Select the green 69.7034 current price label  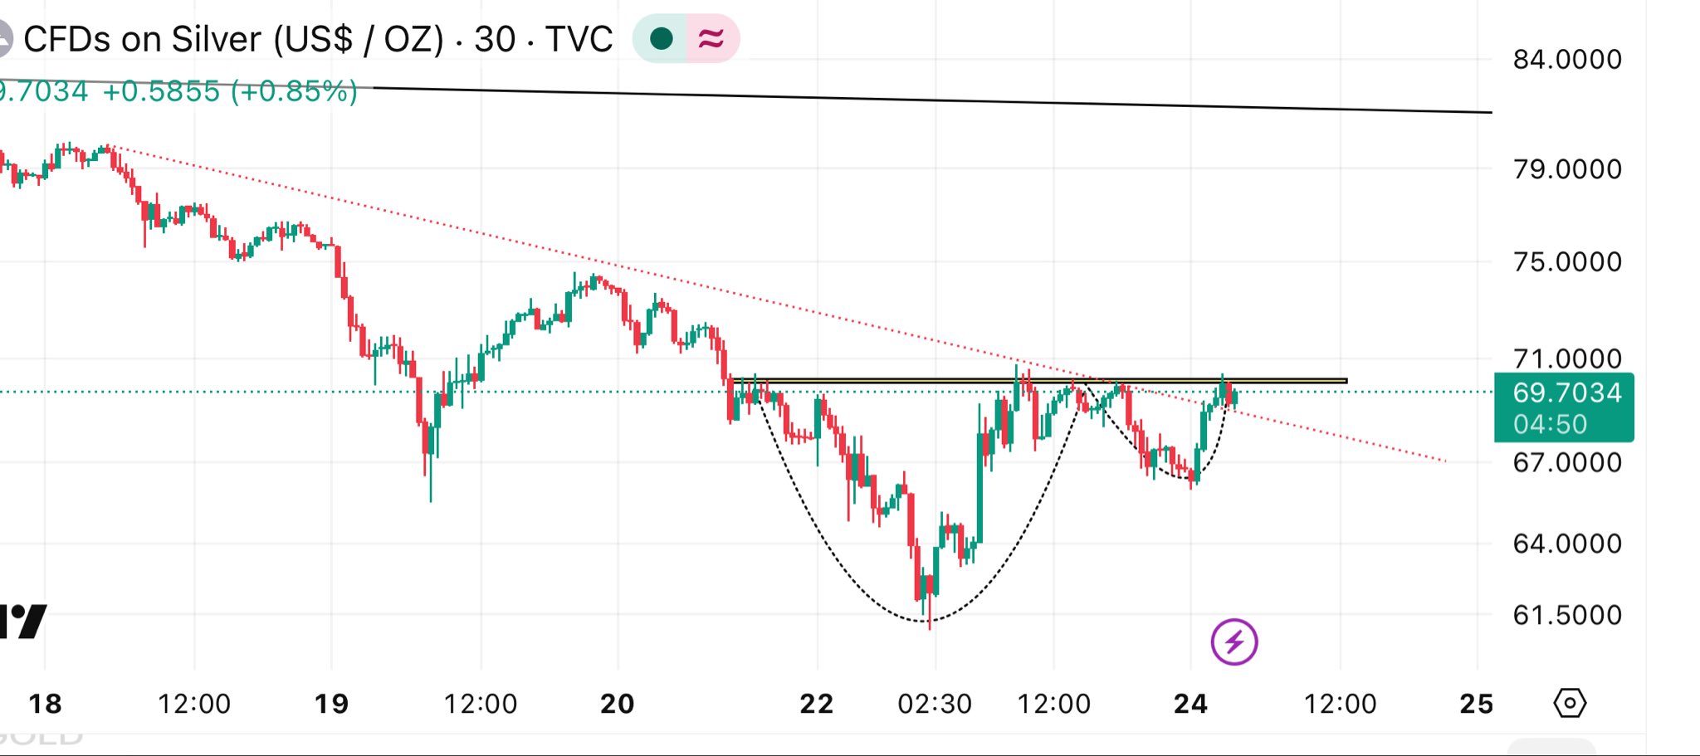coord(1566,393)
